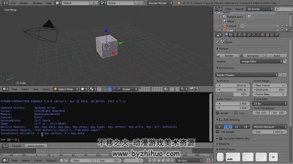Click the OpenGL render animation clapper icon
Screen dimensions: 293x164
coord(196,89)
